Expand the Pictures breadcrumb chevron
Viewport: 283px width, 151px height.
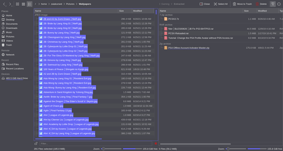click(x=77, y=4)
